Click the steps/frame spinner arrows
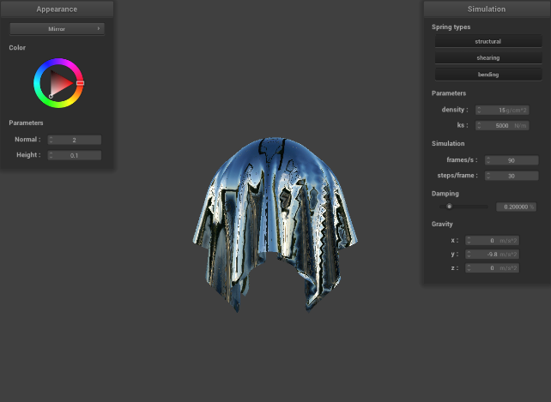 488,176
